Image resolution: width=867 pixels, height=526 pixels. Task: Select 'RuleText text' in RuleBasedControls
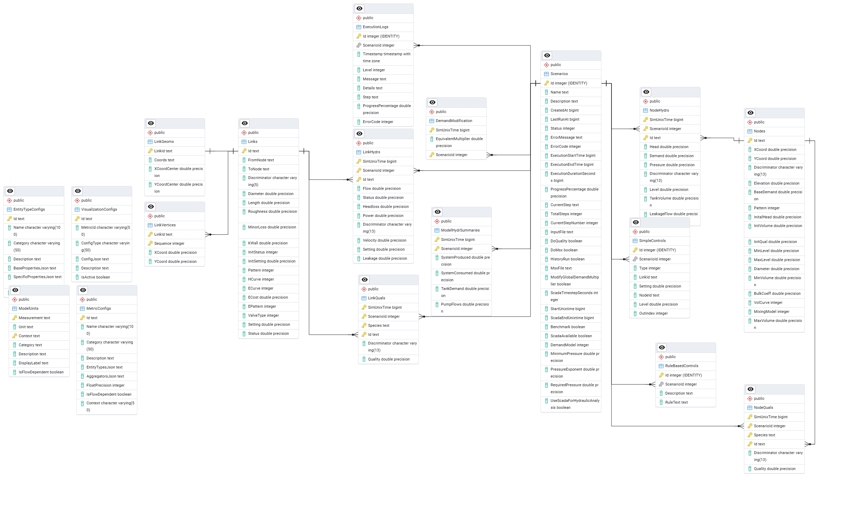point(686,403)
